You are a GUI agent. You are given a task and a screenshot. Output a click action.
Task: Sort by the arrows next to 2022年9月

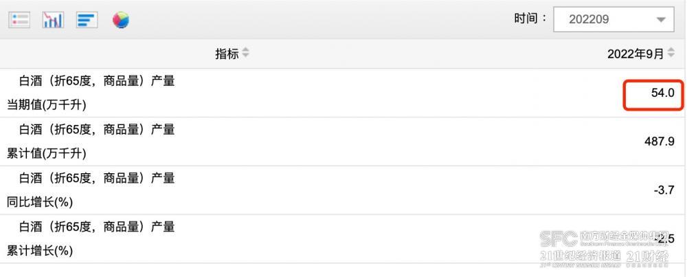[671, 54]
